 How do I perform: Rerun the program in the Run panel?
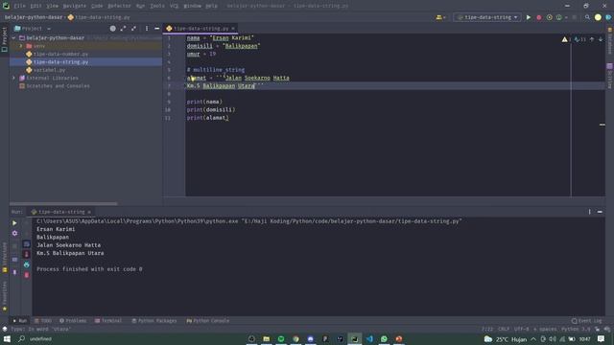point(14,223)
